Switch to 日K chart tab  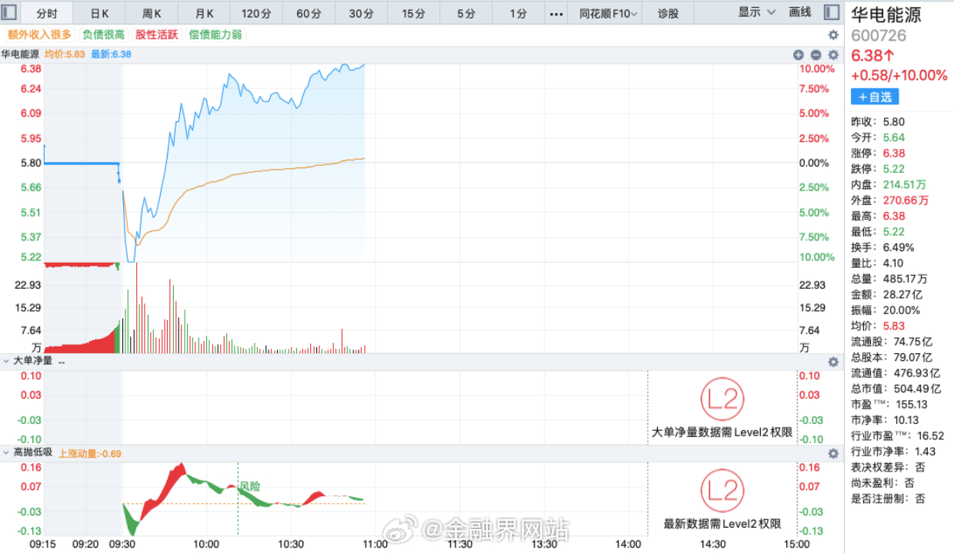coord(99,13)
